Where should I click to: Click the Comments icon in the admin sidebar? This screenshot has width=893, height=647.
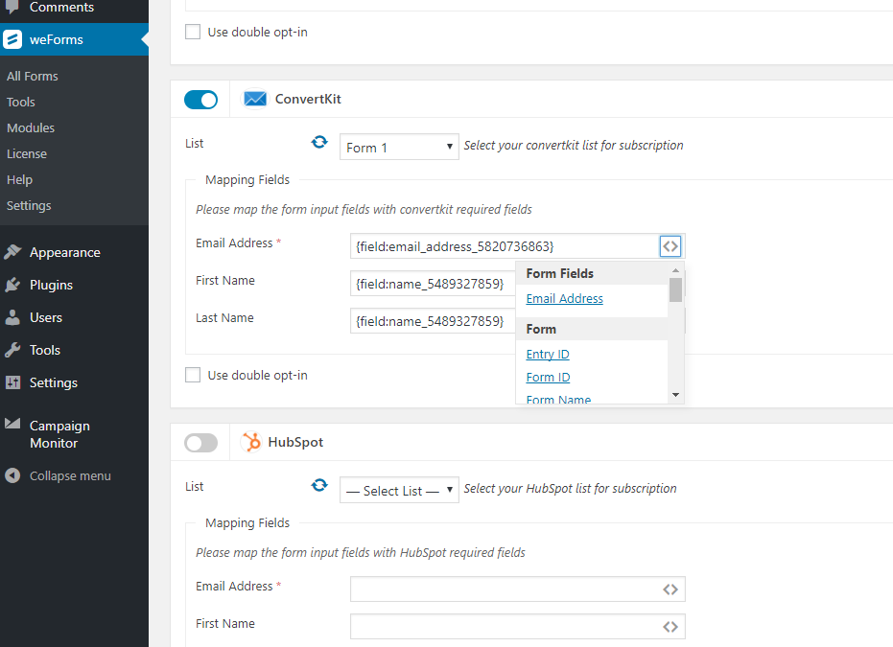(x=13, y=6)
